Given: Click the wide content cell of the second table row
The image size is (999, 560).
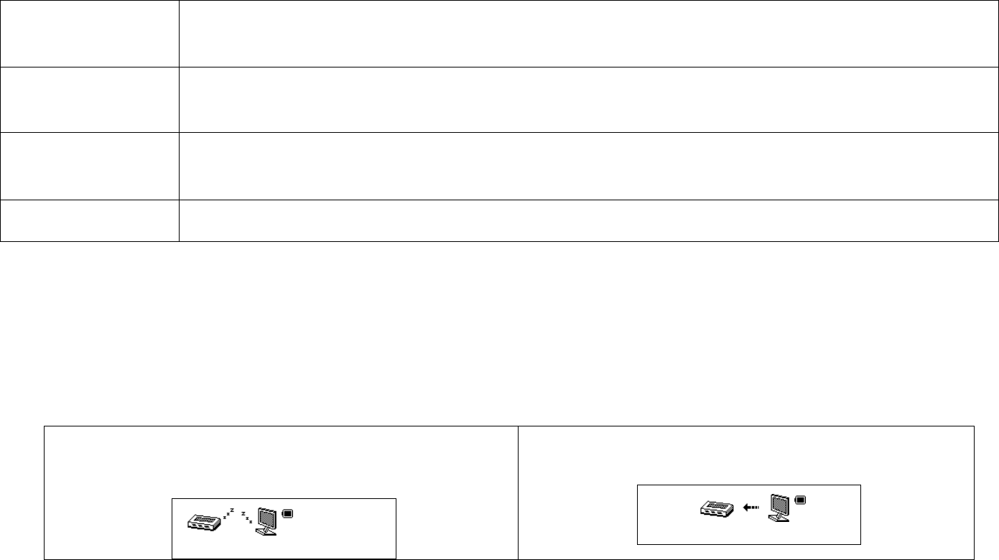Looking at the screenshot, I should tap(589, 100).
